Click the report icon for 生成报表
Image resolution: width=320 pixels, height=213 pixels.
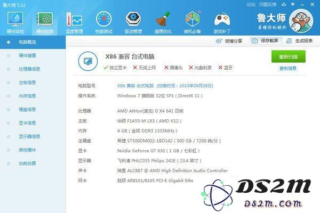[289, 41]
